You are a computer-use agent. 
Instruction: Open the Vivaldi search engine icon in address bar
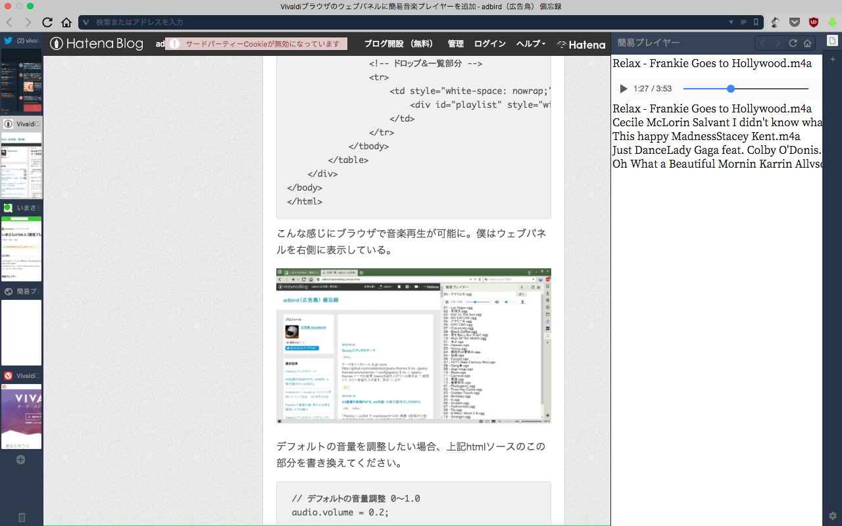click(86, 22)
